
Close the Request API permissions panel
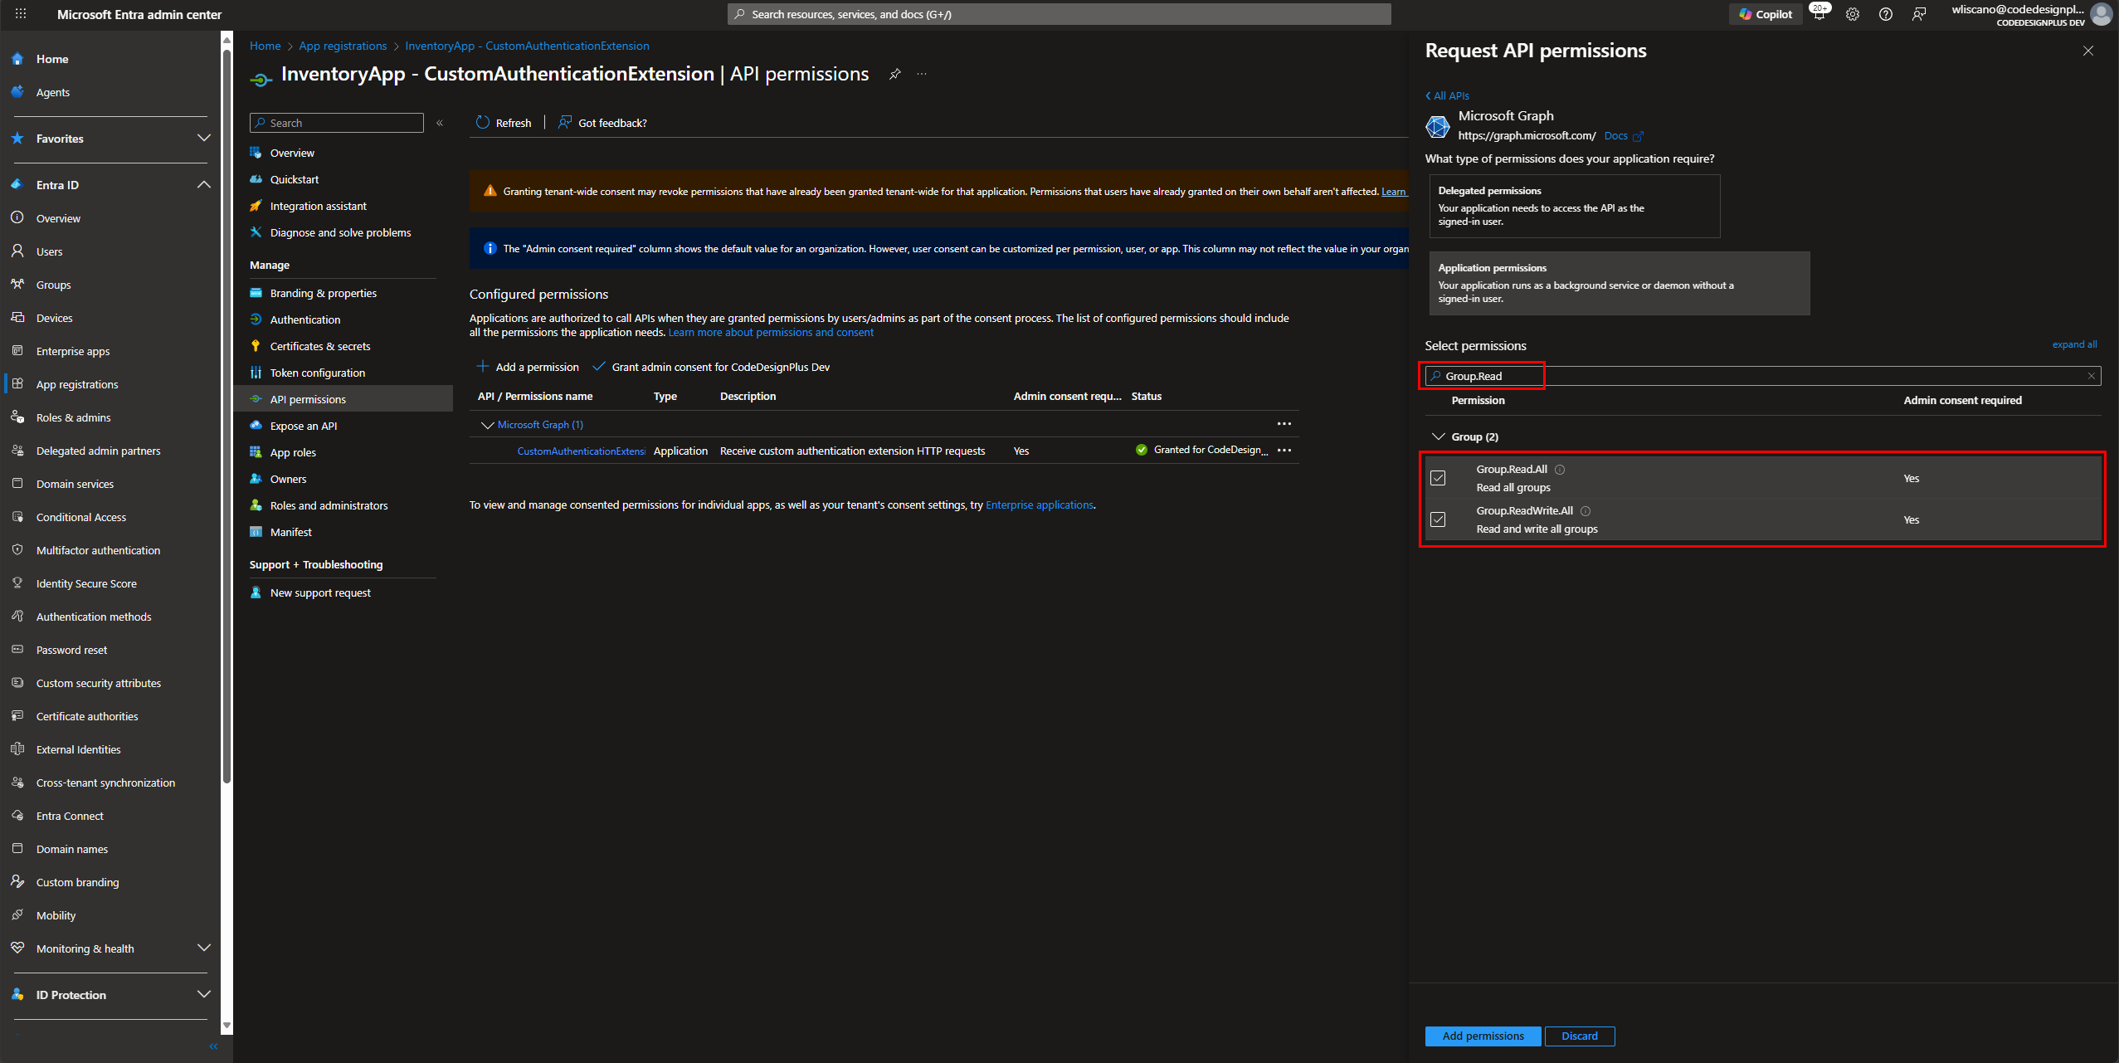point(2088,51)
